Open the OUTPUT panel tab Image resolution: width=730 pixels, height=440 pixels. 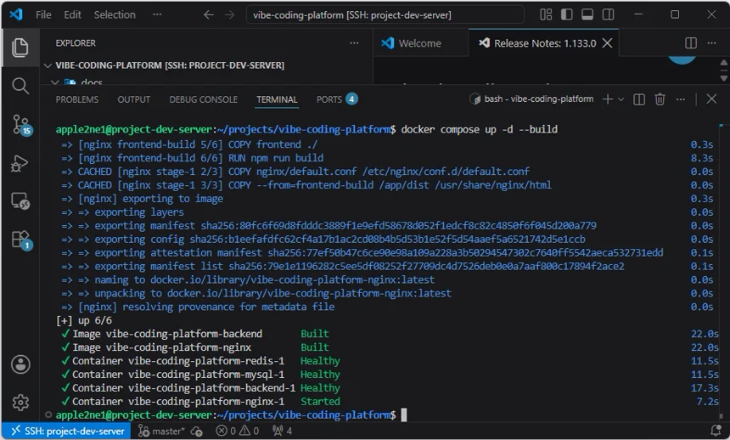click(133, 99)
